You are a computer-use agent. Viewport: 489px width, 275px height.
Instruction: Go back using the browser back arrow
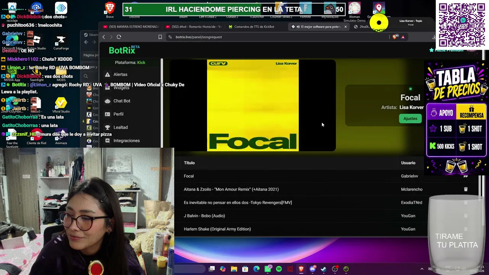coord(104,37)
